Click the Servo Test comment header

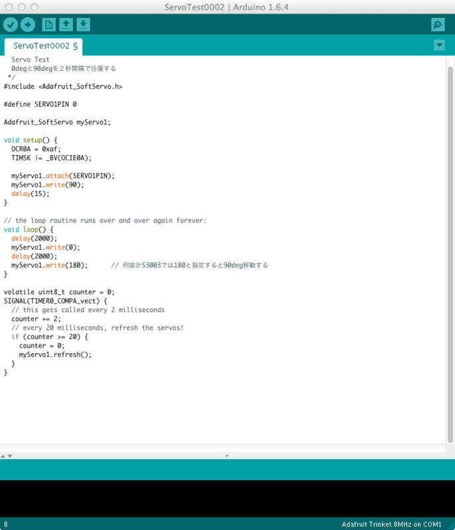[31, 60]
